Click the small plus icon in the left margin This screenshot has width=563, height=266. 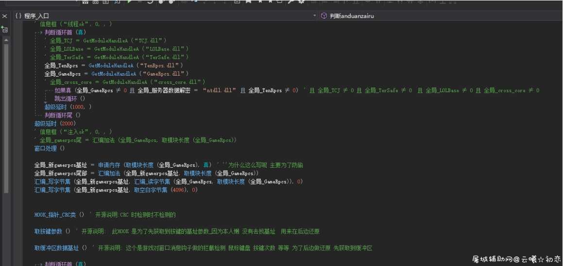tap(4, 30)
